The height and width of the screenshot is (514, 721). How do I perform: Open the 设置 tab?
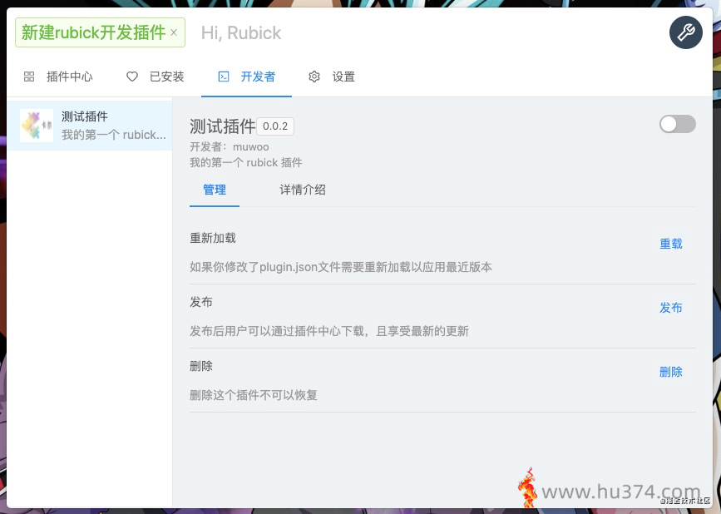pos(332,77)
